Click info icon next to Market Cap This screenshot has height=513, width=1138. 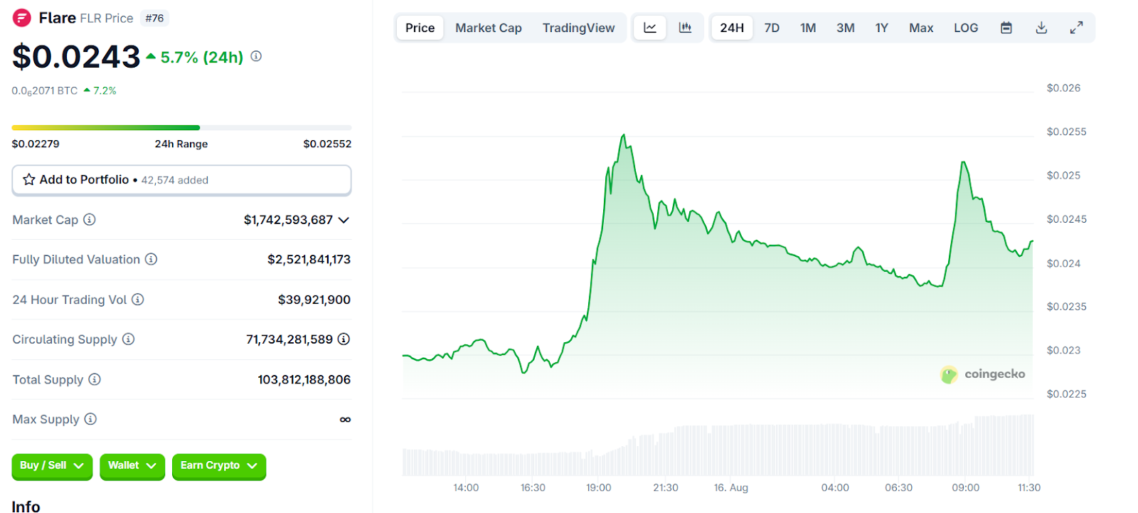(90, 220)
